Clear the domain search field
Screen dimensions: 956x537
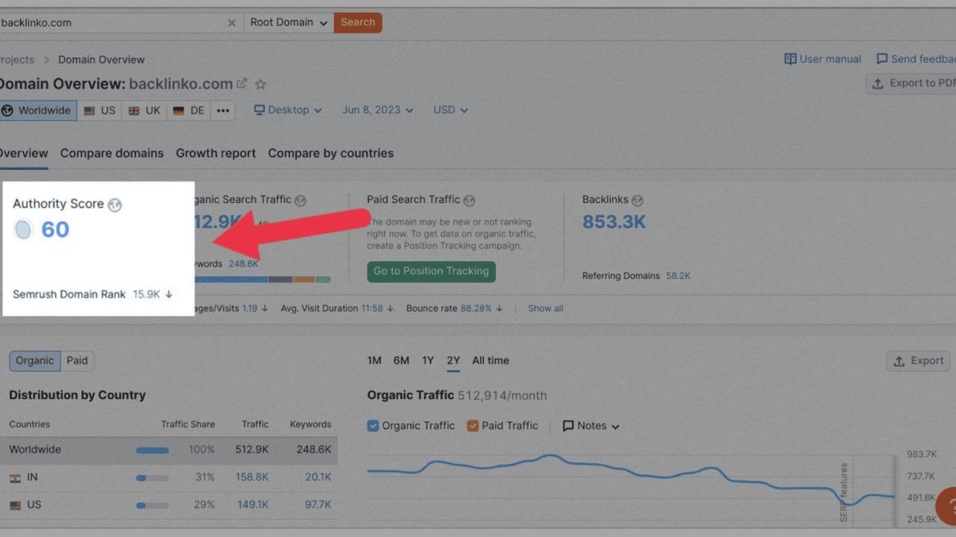pos(232,23)
